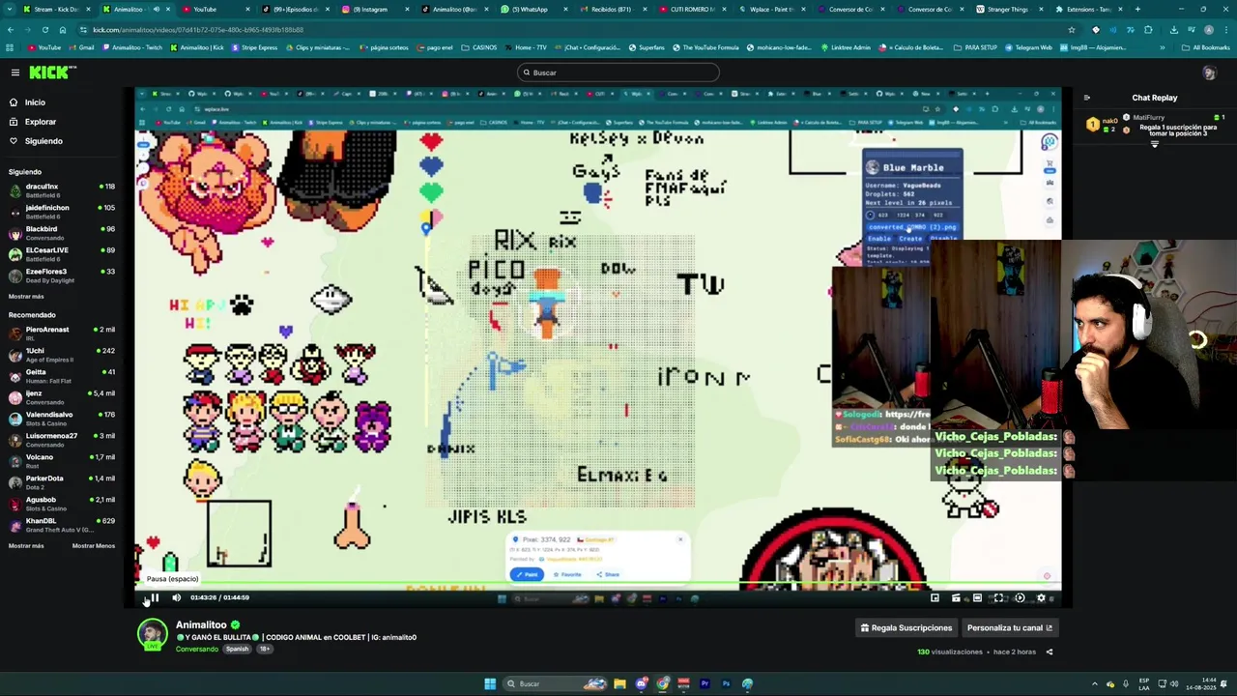Open CASINOS bookmark folder
This screenshot has height=696, width=1237.
479,47
